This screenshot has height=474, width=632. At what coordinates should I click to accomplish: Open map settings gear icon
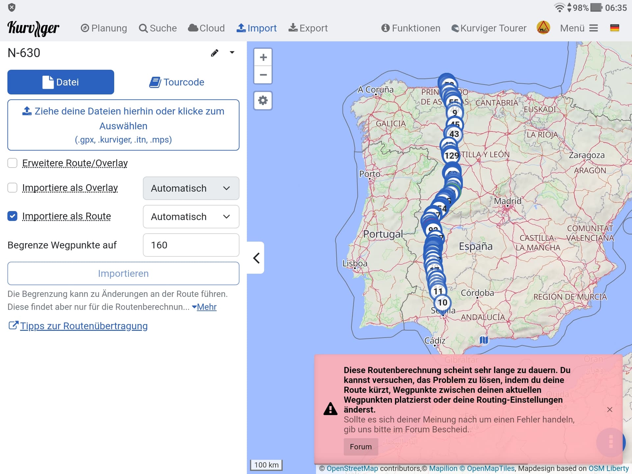(x=263, y=100)
